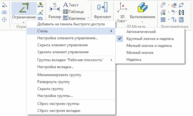
Task: Click the large yellow Ограничение constraint icon
Action: [x=24, y=8]
